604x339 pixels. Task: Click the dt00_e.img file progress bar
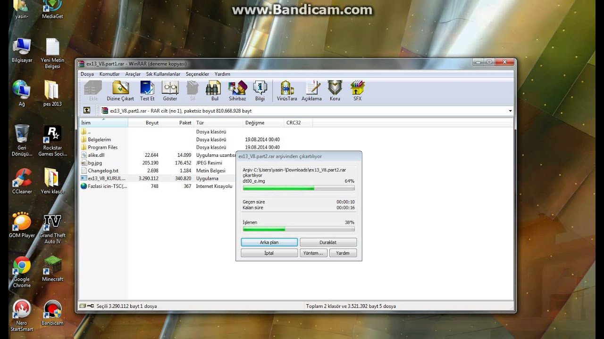298,188
